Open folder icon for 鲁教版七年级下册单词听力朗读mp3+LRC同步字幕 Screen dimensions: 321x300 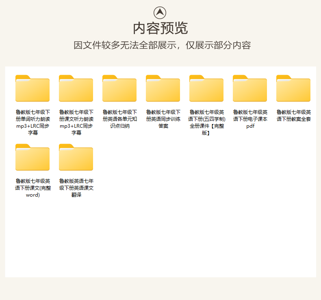tap(33, 88)
